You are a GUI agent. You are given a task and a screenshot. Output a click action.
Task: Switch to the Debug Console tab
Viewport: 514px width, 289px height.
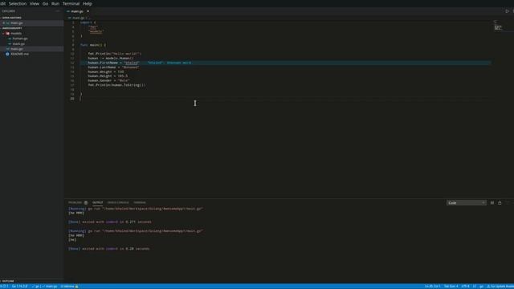[x=118, y=202]
